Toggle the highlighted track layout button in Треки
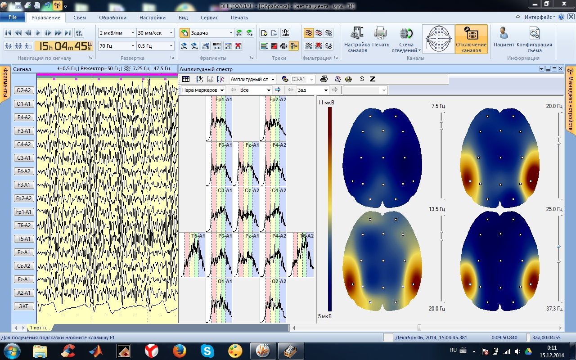 point(294,45)
